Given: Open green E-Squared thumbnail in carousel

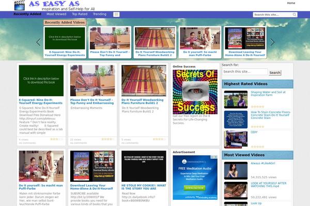Looking at the screenshot, I should click(65, 38).
